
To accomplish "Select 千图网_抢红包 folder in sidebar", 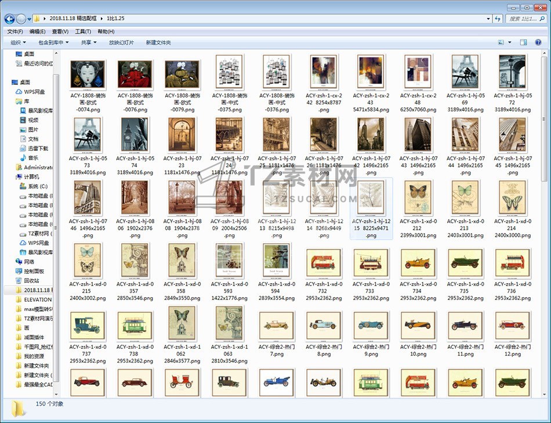I will coord(34,347).
